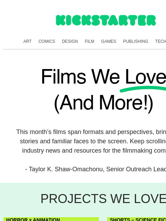The width and height of the screenshot is (166, 221).
Task: Click the Taylor K. Shaw-Omachonu signature line
Action: pos(95,169)
